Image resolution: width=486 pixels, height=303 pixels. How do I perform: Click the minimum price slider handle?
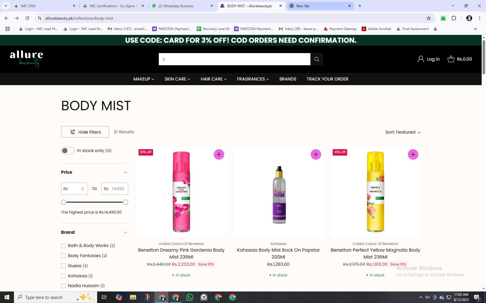coord(64,202)
